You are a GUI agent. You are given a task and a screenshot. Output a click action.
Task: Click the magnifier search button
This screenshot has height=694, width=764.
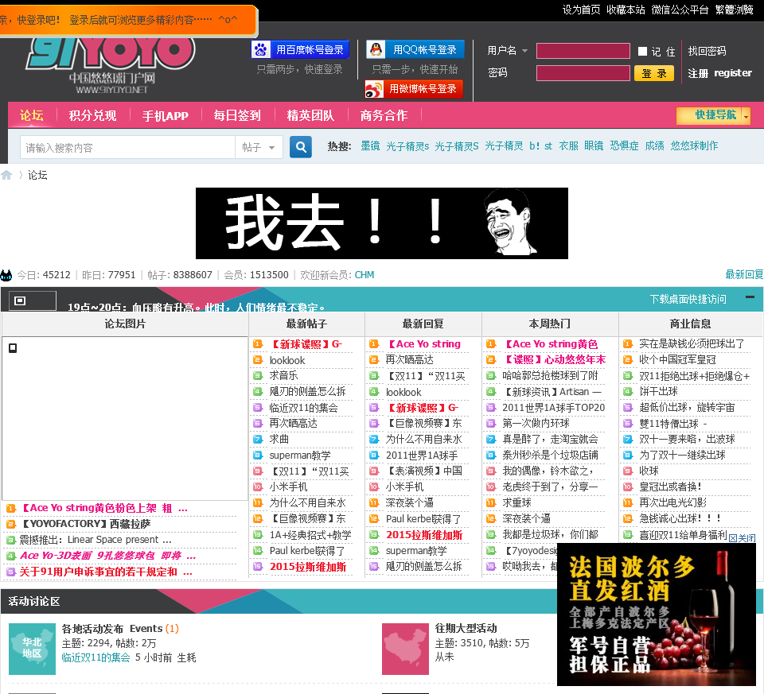301,147
